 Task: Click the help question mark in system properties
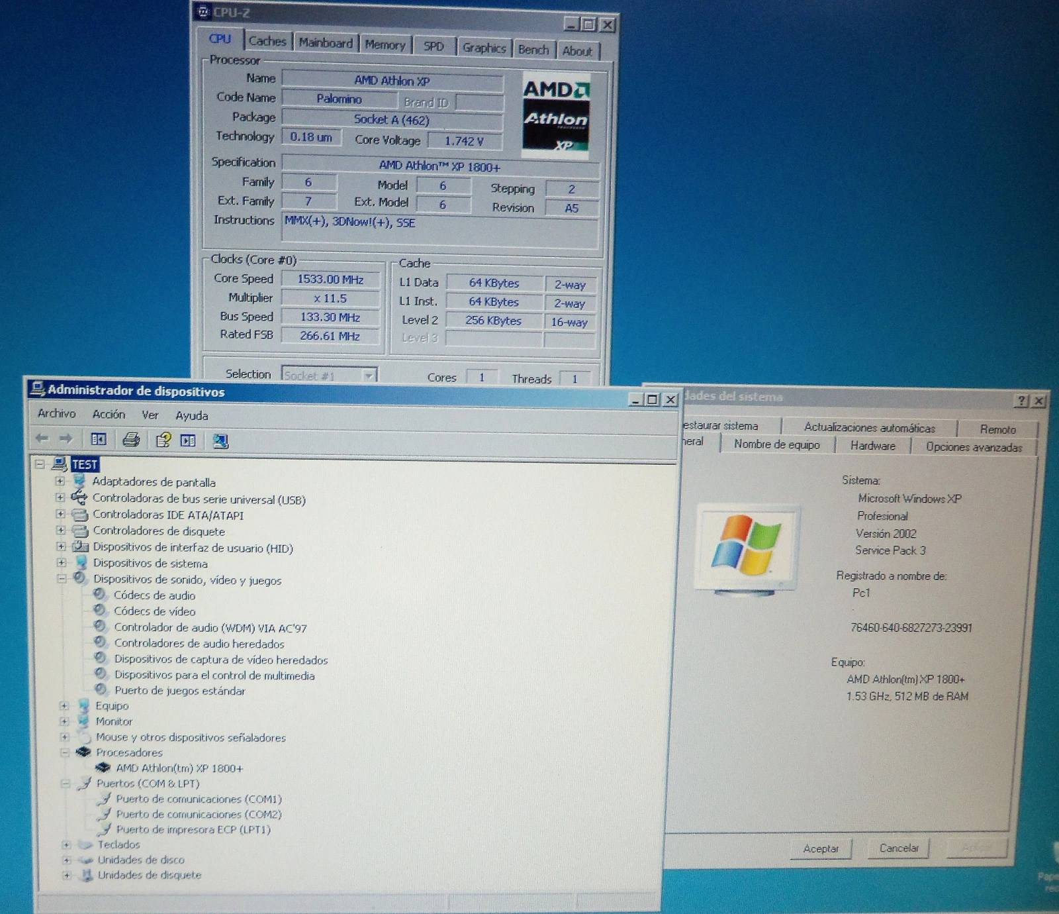pos(1022,400)
